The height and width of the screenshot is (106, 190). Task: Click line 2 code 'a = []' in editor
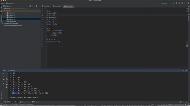point(50,11)
